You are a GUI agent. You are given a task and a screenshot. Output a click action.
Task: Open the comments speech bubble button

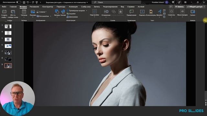pos(171,6)
